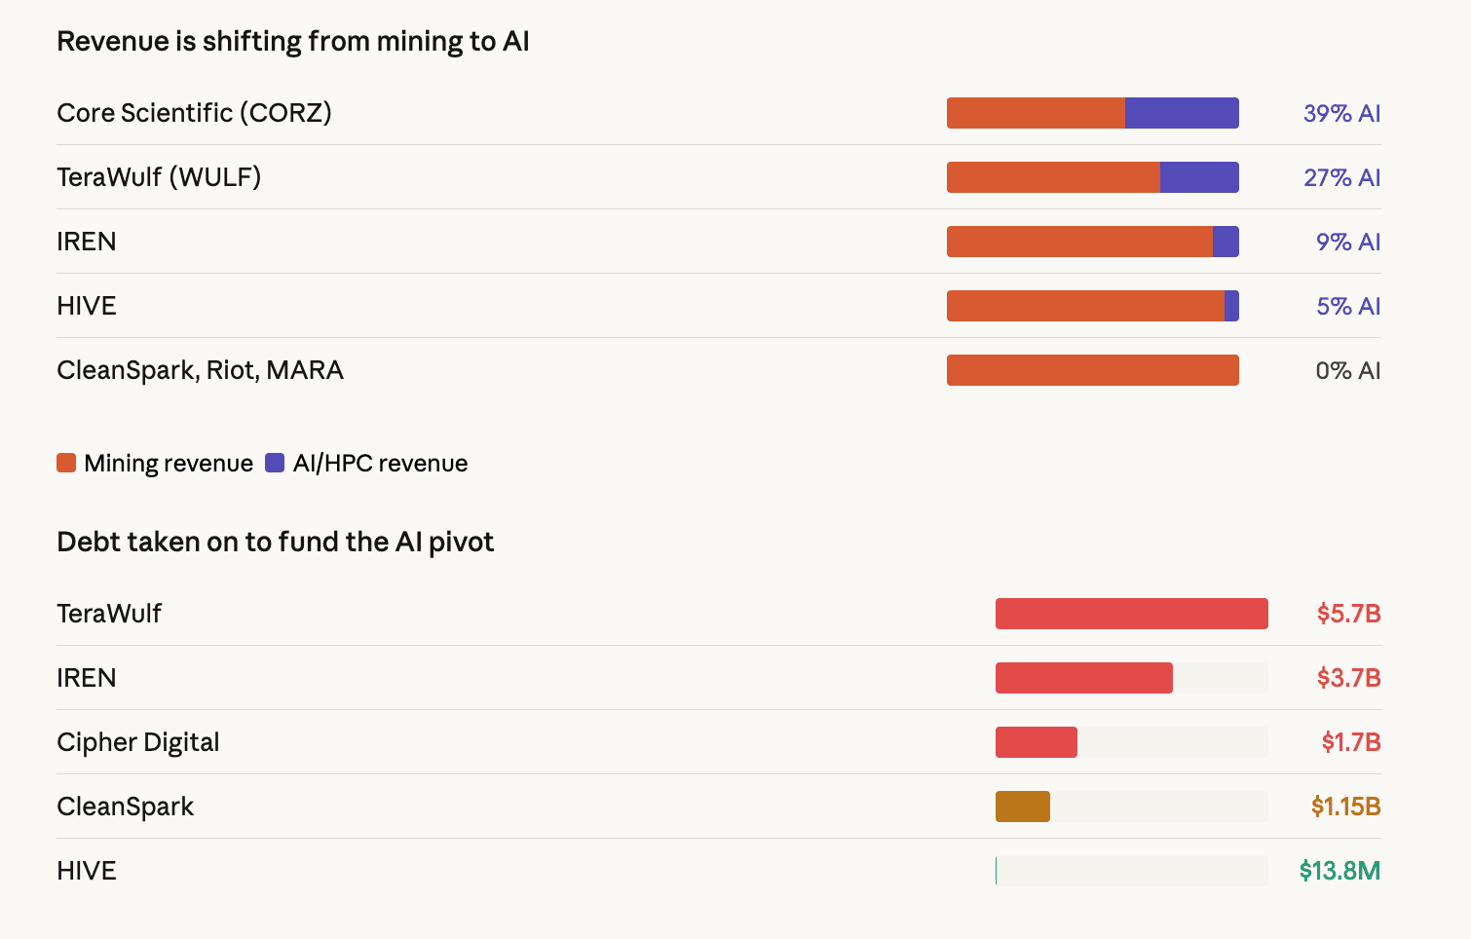The width and height of the screenshot is (1471, 939).
Task: Click the 'Revenue is shifting from mining to AI' heading
Action: [293, 41]
